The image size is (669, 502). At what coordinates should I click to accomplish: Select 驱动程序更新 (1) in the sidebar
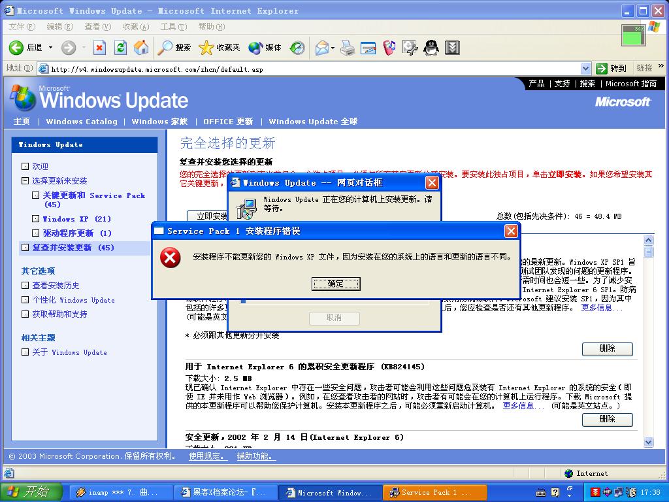[x=77, y=233]
